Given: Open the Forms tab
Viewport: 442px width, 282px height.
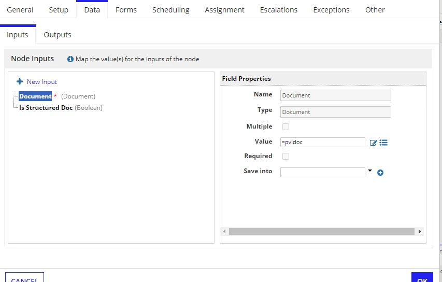Looking at the screenshot, I should pyautogui.click(x=126, y=10).
